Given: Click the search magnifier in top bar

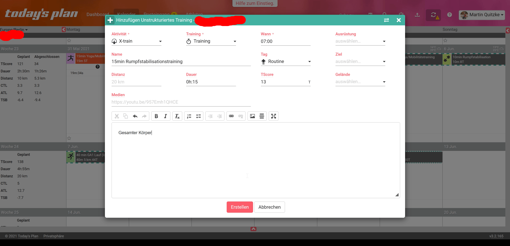Looking at the screenshot, I should [x=385, y=14].
